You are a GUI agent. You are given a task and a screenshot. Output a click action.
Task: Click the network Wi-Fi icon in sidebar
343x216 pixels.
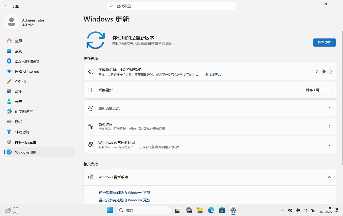(9, 71)
